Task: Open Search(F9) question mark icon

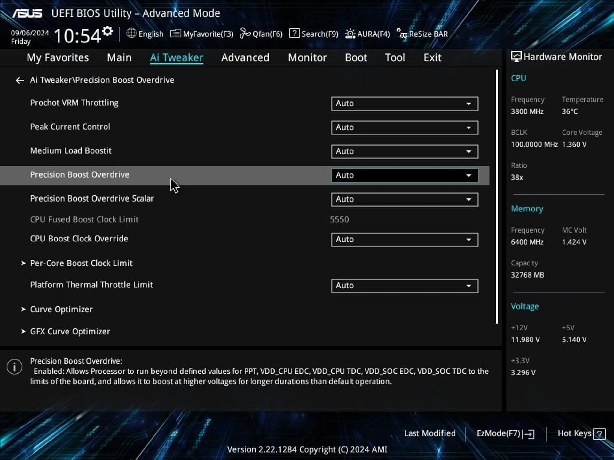Action: tap(294, 33)
